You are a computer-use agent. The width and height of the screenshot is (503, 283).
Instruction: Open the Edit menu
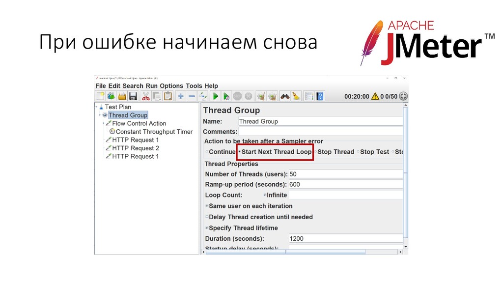pos(114,85)
